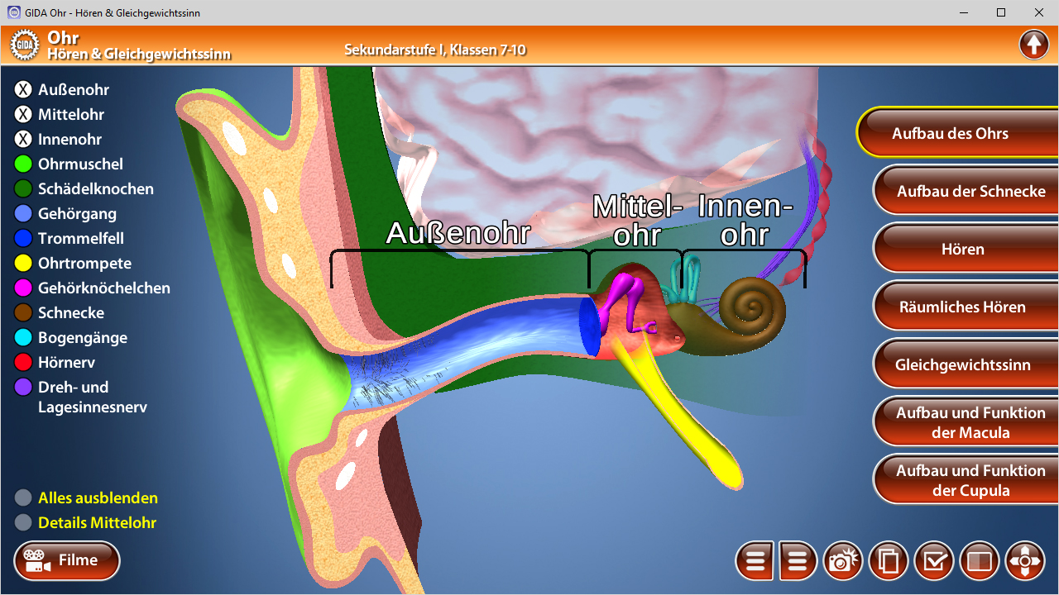Click the checkmark task icon
1059x595 pixels.
click(x=934, y=562)
